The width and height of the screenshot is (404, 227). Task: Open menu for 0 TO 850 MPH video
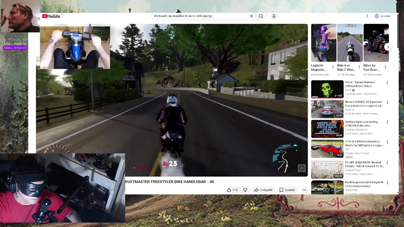(x=387, y=142)
